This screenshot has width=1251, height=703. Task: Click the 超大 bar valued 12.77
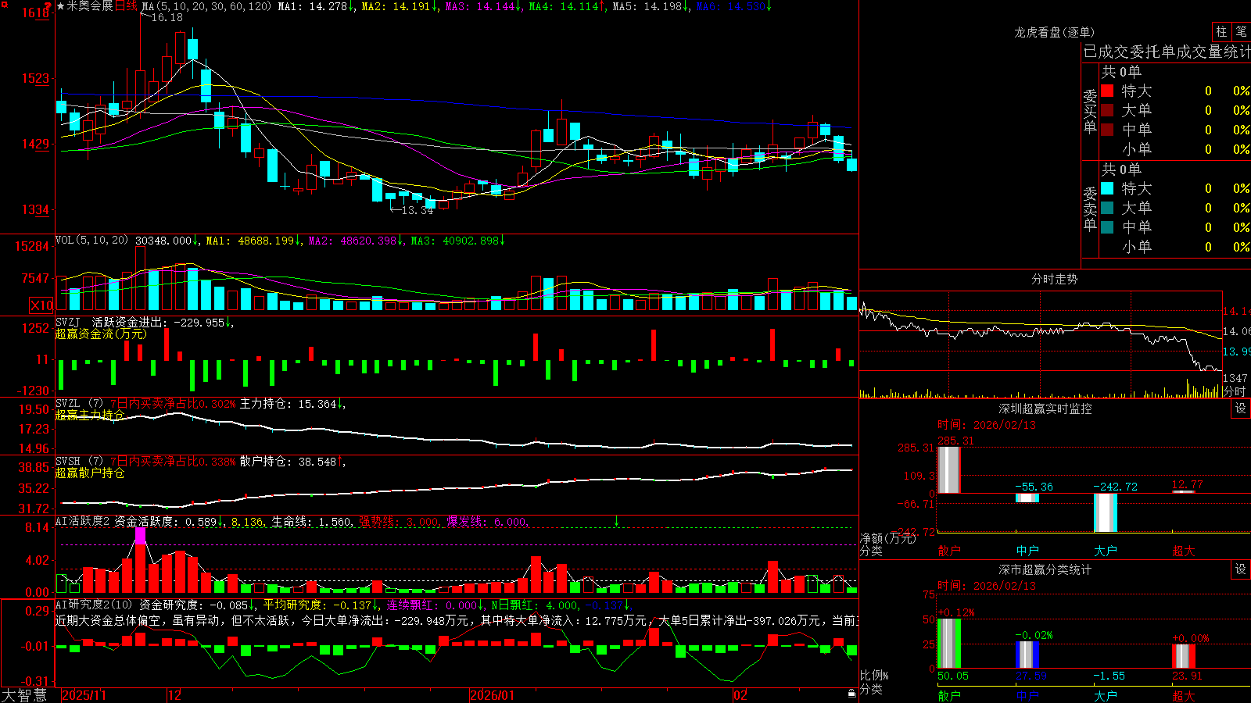point(1184,492)
